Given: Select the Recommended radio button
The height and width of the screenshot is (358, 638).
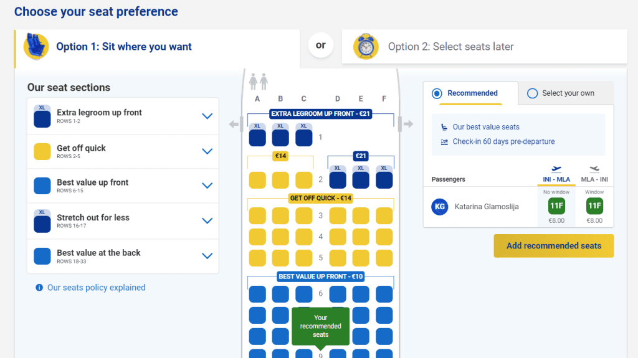Looking at the screenshot, I should click(437, 93).
